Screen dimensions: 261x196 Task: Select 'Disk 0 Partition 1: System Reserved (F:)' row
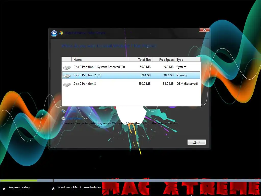click(x=131, y=67)
